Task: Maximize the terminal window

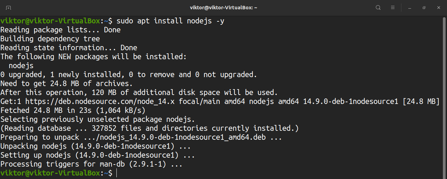Action: 424,8
